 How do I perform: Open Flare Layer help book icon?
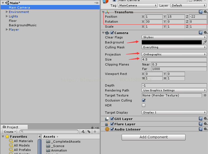[x=201, y=124]
